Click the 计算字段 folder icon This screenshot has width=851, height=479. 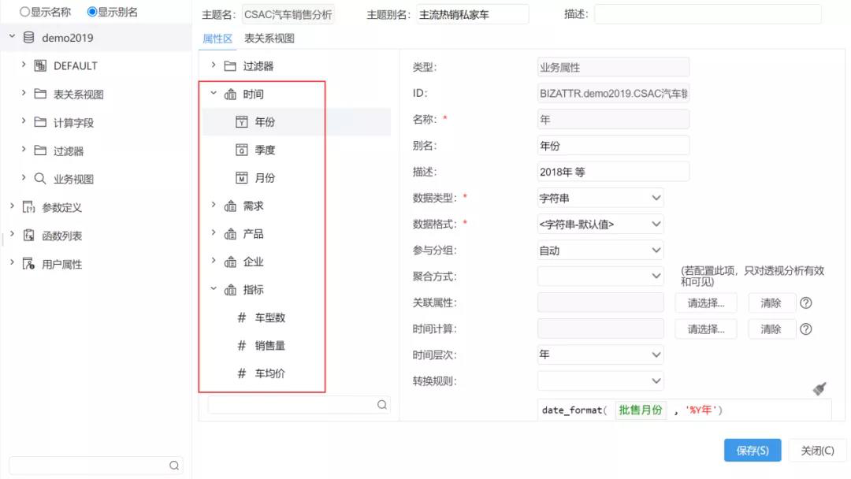[x=40, y=122]
